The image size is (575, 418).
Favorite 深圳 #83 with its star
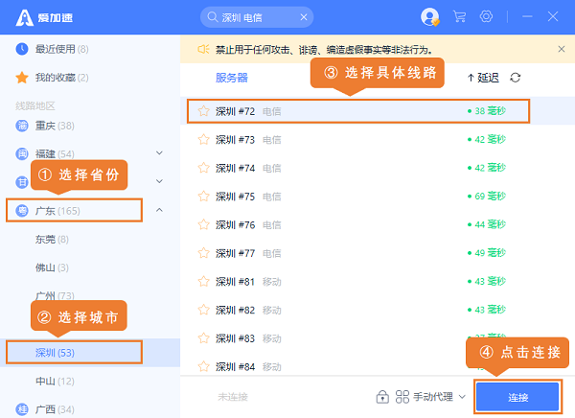[x=203, y=338]
